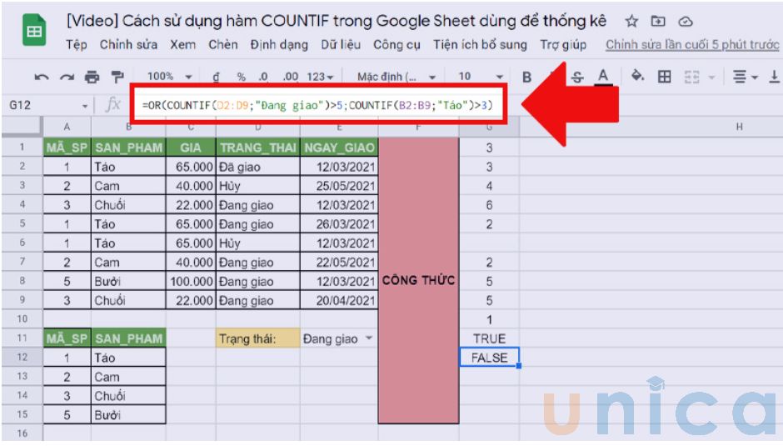Open the Xem menu
783x446 pixels.
pyautogui.click(x=182, y=44)
